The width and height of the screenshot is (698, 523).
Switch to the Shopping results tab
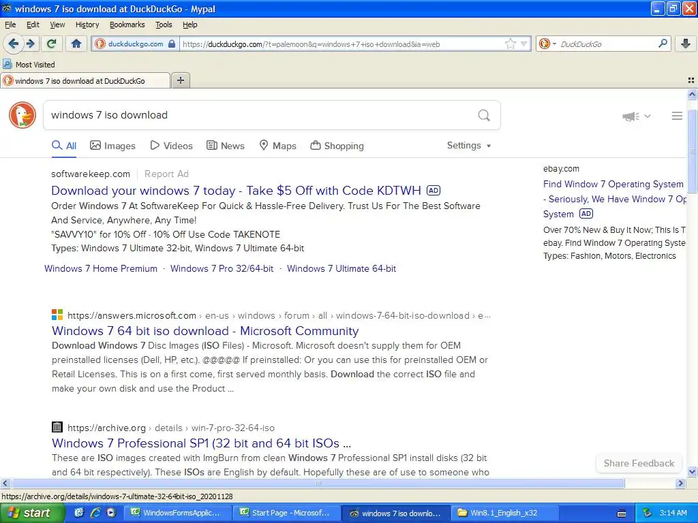click(337, 146)
